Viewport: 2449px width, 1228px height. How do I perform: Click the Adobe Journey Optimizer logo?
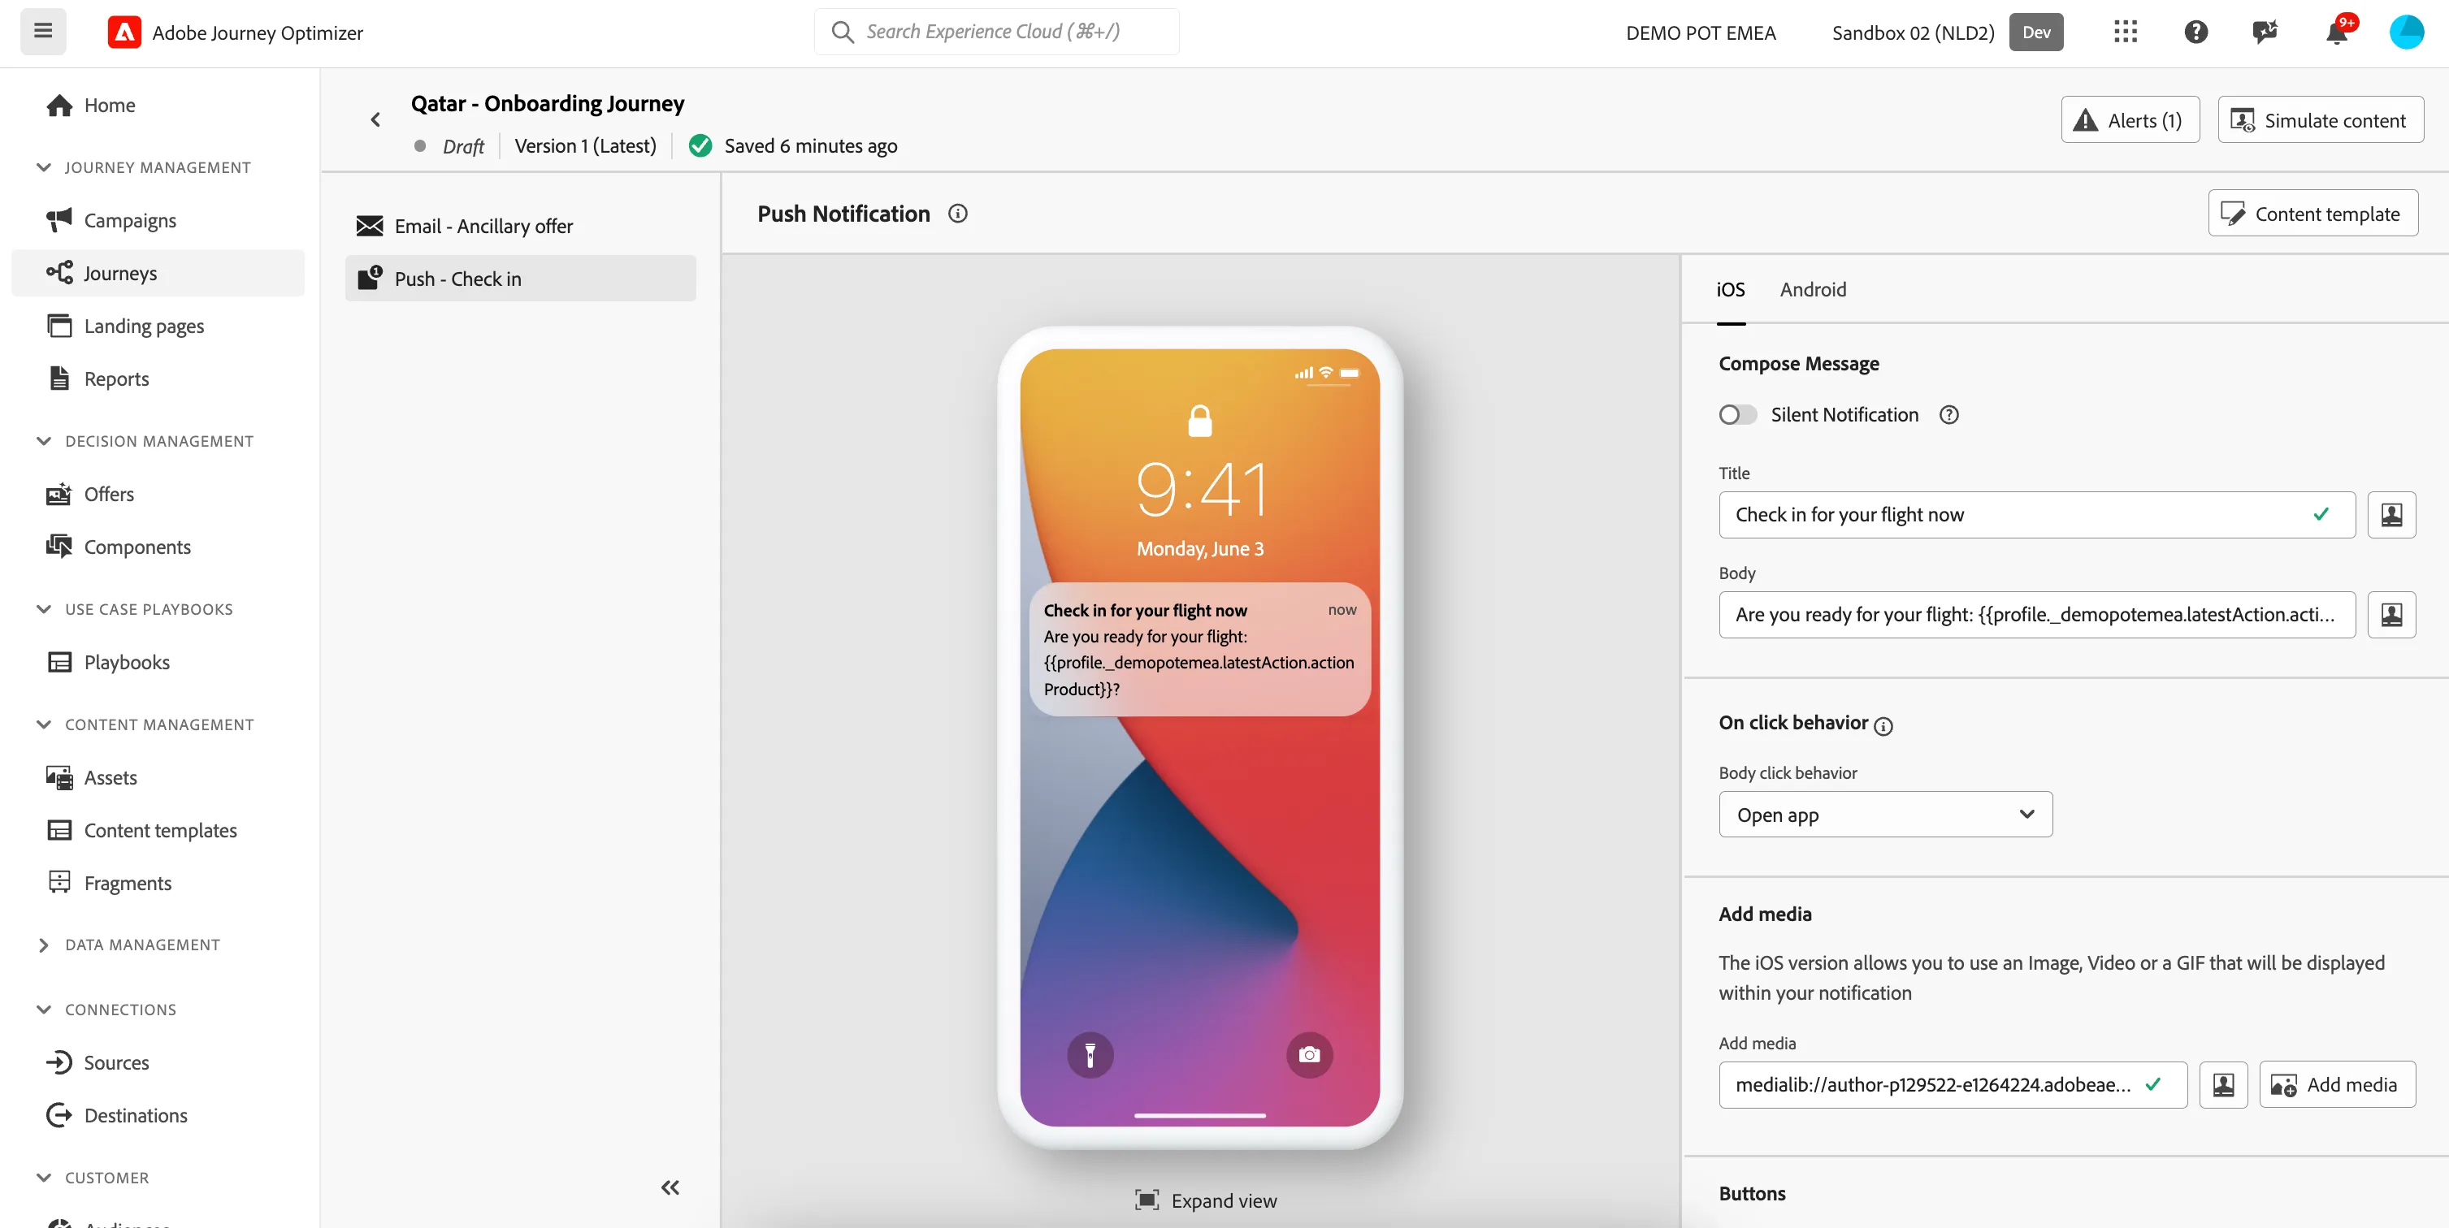coord(124,32)
